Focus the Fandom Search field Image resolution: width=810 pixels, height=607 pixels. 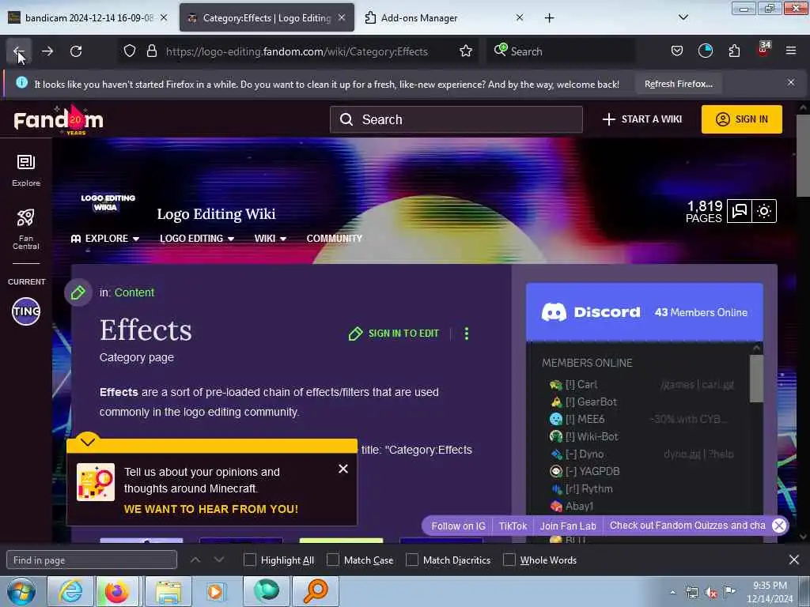coord(456,120)
